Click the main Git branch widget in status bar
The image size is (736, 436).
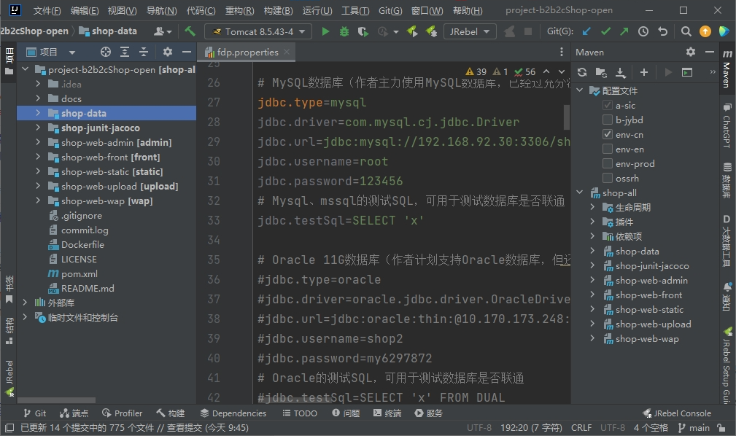(694, 427)
